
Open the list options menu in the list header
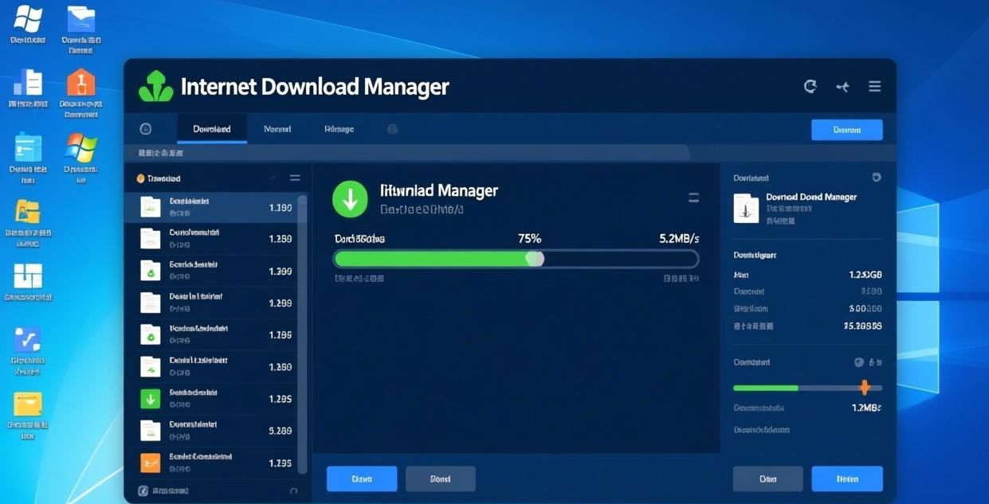(295, 178)
